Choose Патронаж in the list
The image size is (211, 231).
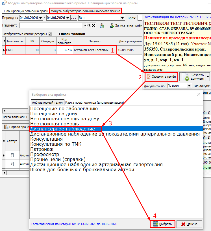click(x=42, y=149)
